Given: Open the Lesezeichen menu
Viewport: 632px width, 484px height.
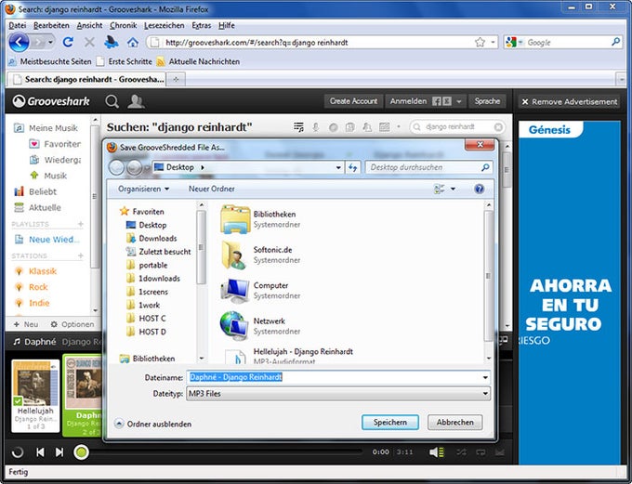Looking at the screenshot, I should point(165,25).
